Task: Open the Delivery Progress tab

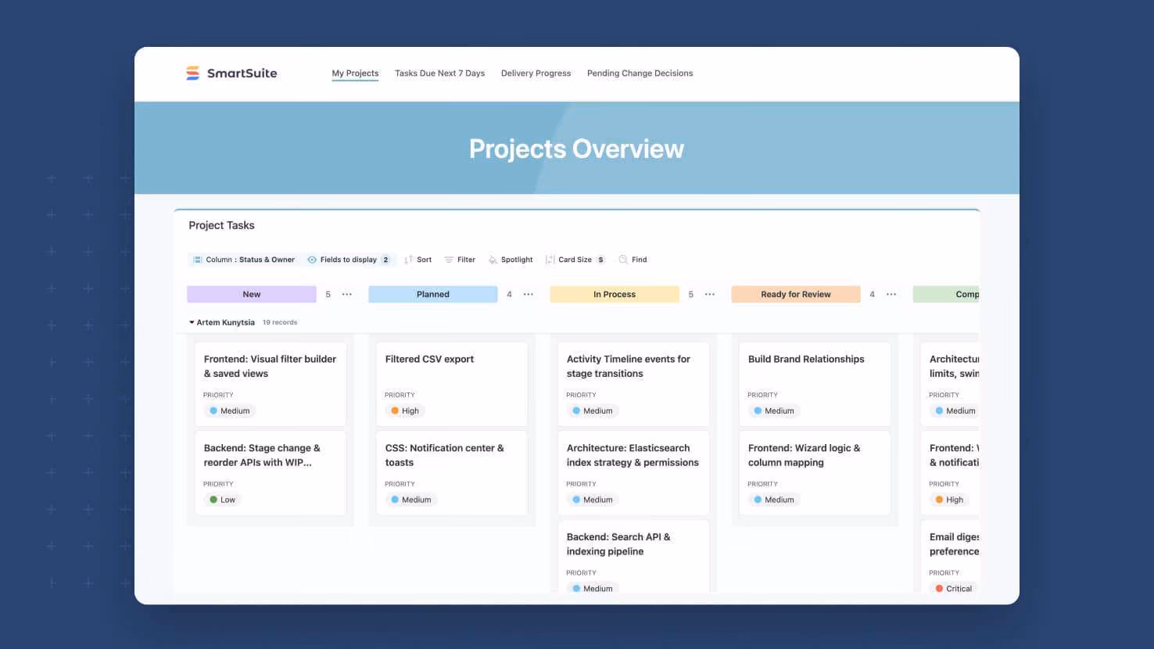Action: 536,74
